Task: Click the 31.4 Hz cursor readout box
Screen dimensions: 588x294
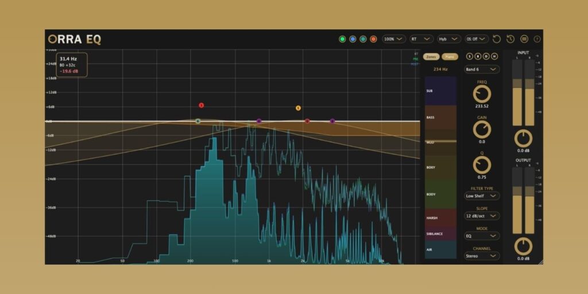Action: [72, 64]
